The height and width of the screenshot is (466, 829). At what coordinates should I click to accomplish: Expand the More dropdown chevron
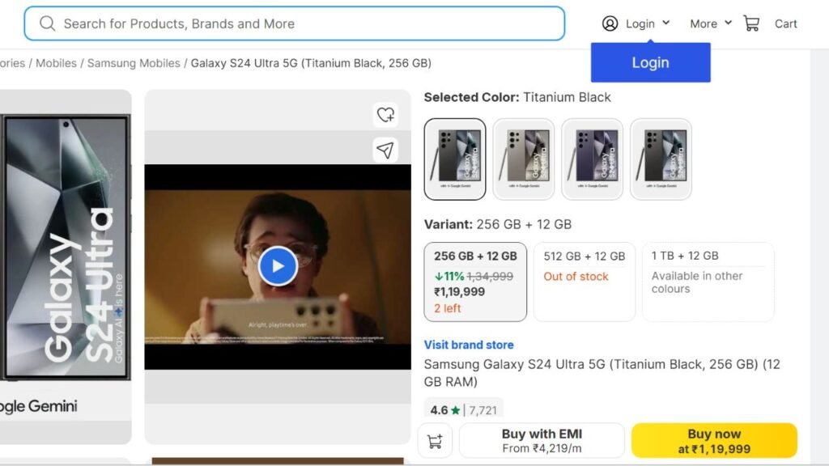728,23
